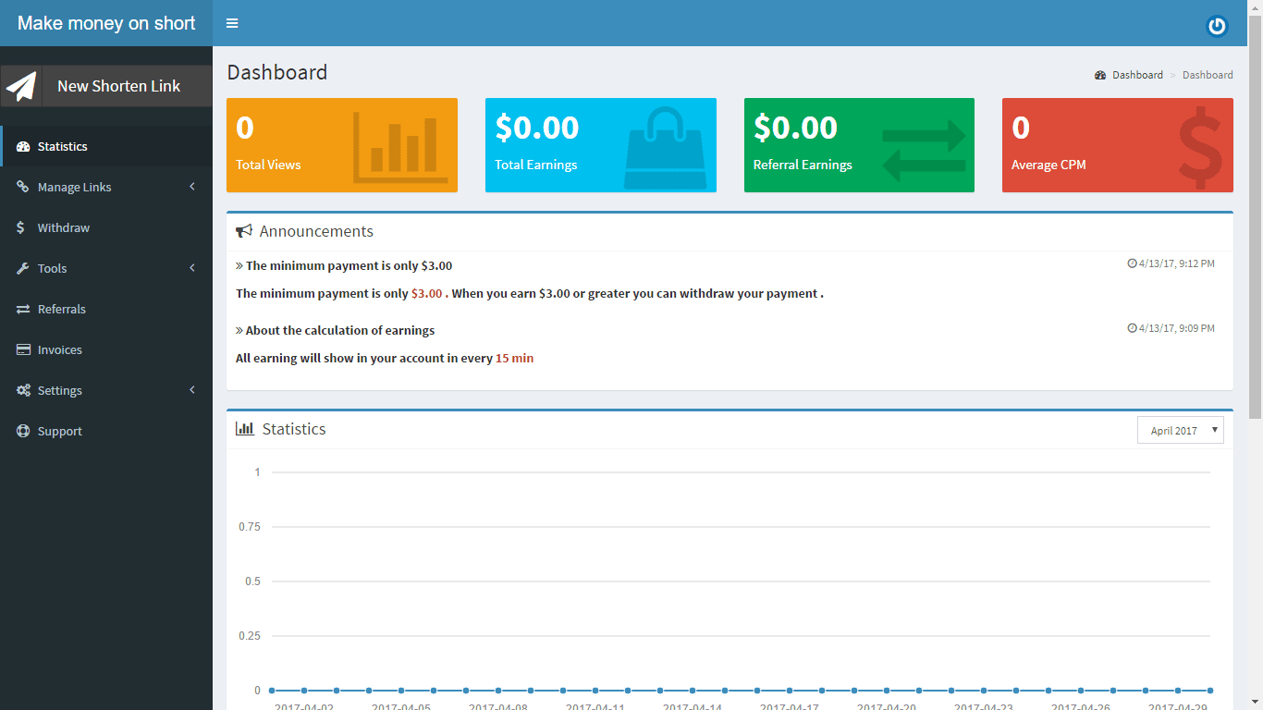Expand the Manage Links submenu chevron
This screenshot has height=710, width=1263.
192,187
